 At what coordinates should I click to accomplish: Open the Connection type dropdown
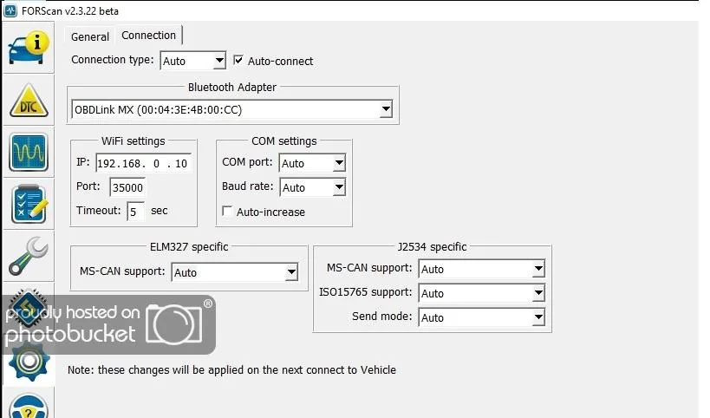coord(193,61)
